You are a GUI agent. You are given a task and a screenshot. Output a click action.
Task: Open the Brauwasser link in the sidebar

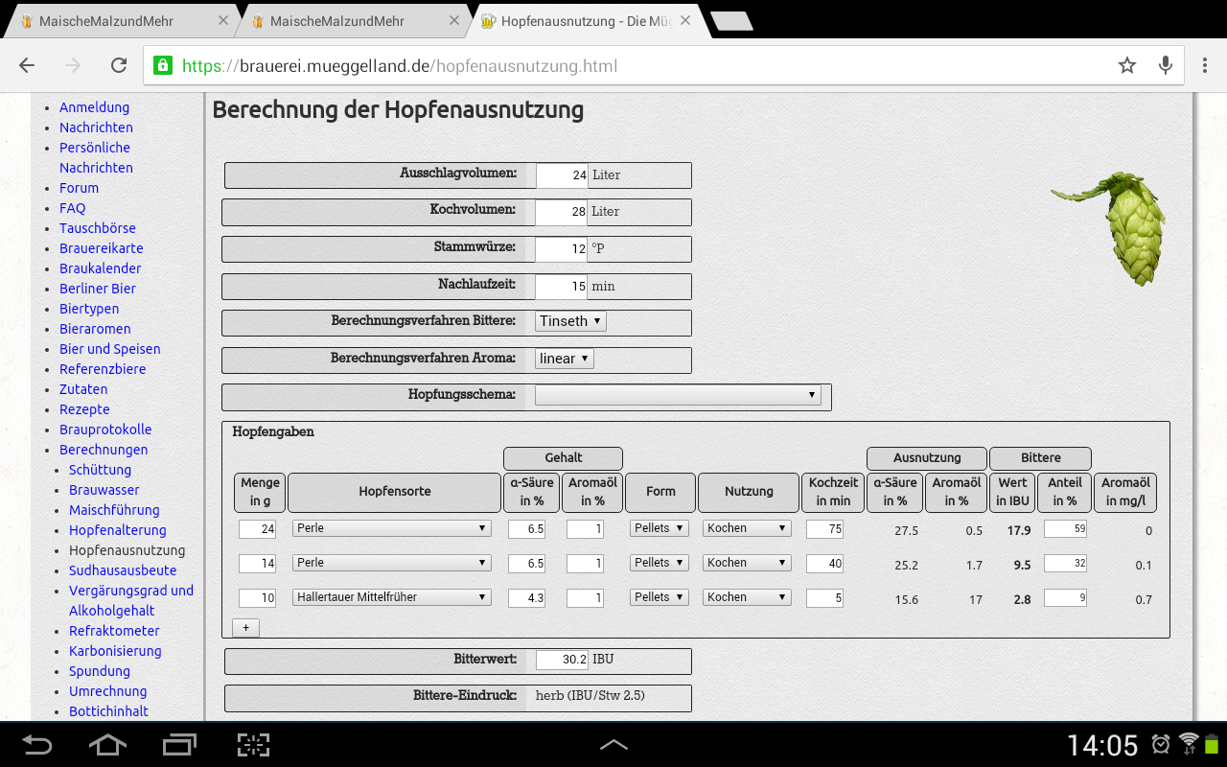tap(104, 490)
